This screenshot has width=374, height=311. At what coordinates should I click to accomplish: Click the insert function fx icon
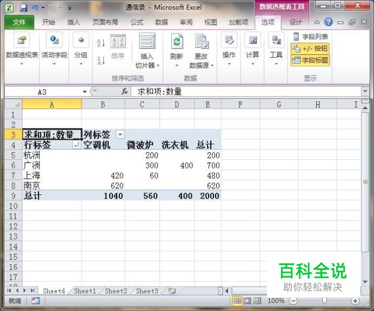click(124, 91)
